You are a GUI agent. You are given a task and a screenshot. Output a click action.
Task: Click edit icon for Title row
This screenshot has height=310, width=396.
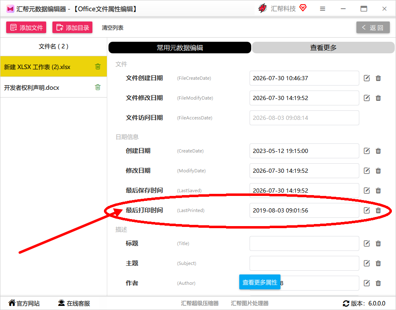367,243
